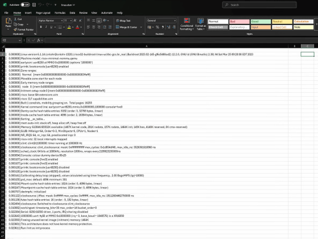Click the Insert Function fx icon
Image resolution: width=318 pixels, height=239 pixels.
(x=39, y=40)
